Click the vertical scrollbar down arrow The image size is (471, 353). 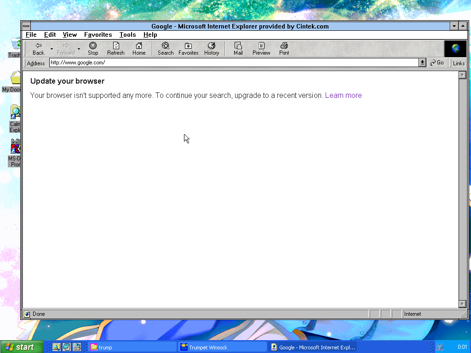[462, 304]
